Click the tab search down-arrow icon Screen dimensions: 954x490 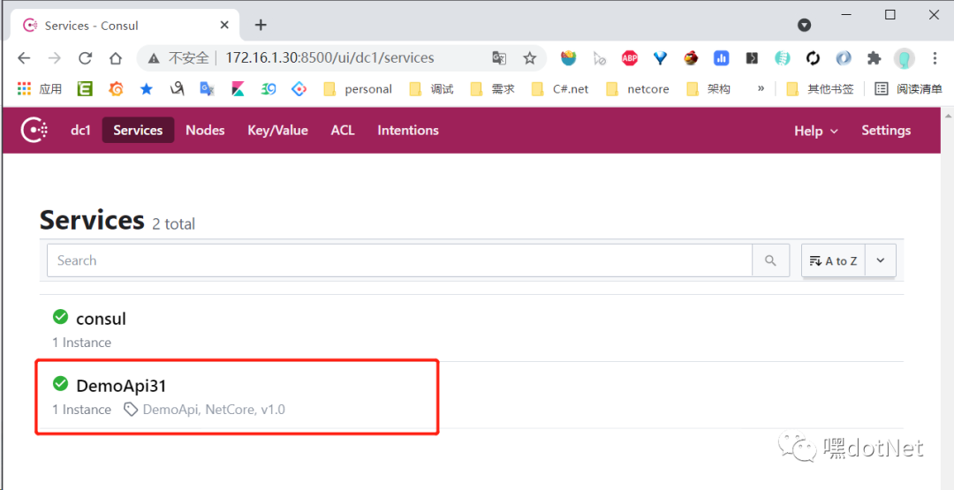point(805,25)
